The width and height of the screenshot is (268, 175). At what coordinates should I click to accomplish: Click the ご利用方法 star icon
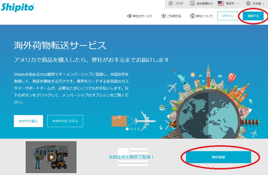pyautogui.click(x=164, y=16)
